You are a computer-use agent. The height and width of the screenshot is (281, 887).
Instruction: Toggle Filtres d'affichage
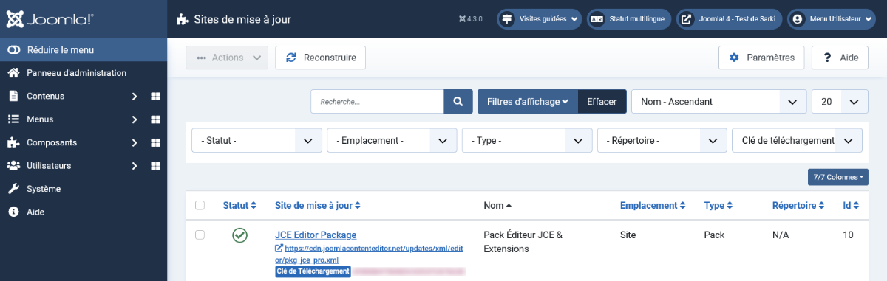tap(528, 102)
